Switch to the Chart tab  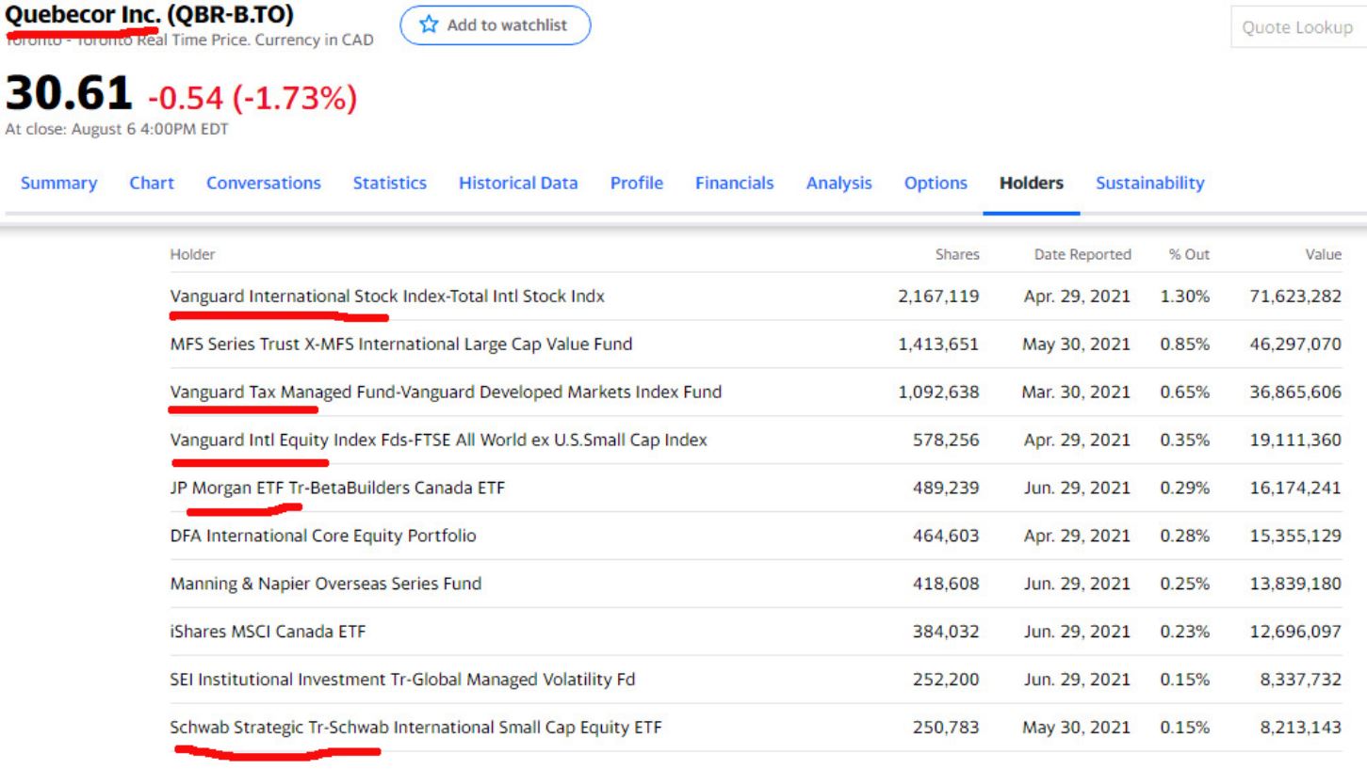152,184
